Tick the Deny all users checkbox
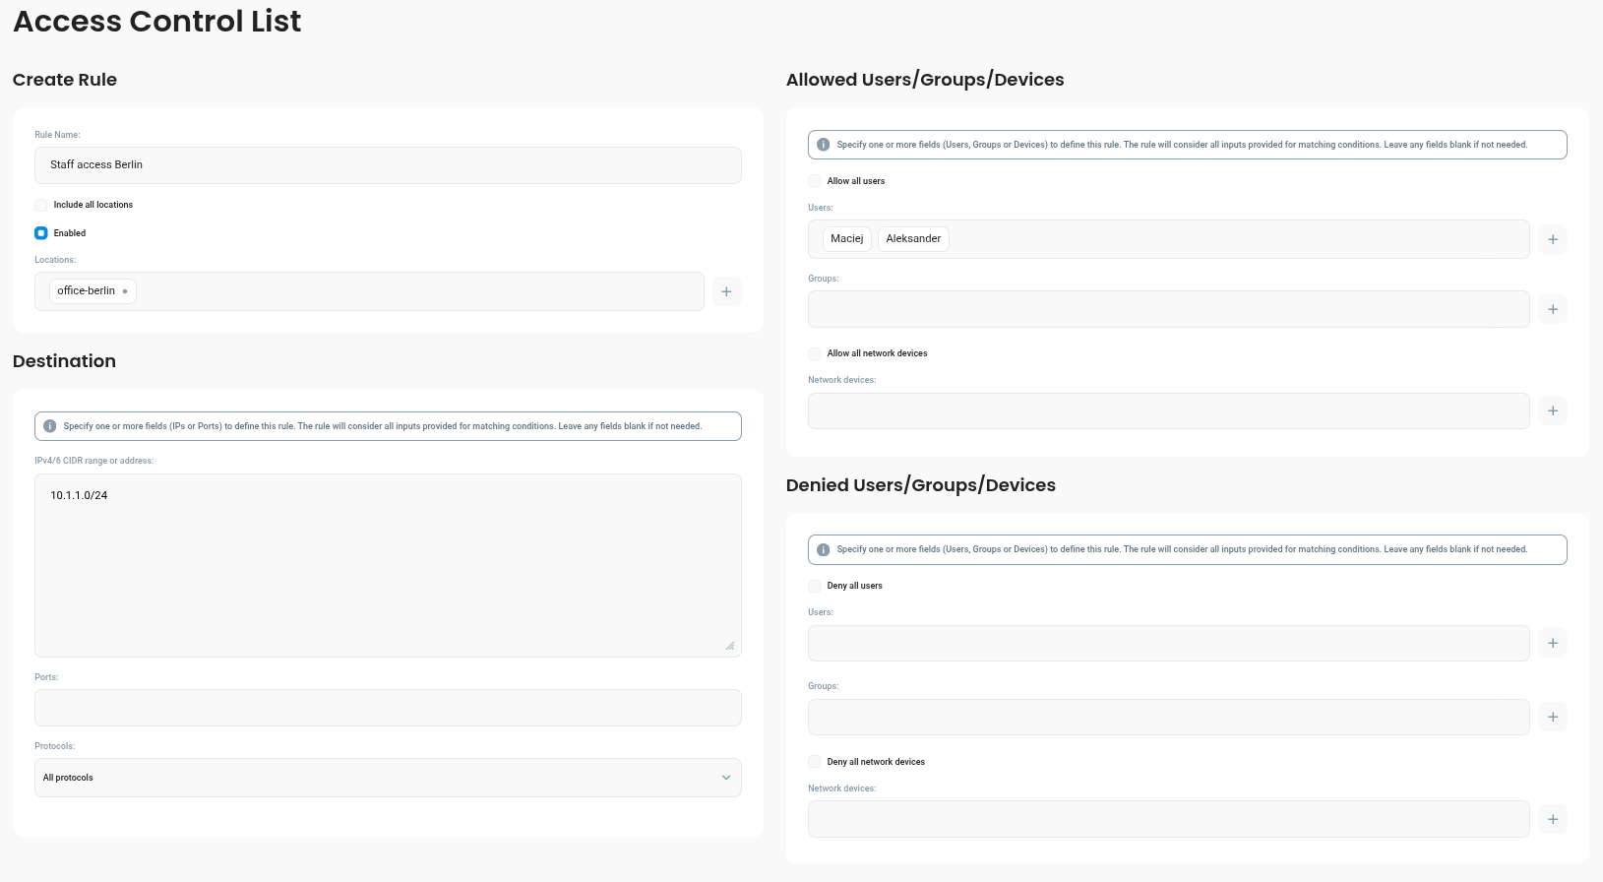The image size is (1603, 882). (815, 586)
